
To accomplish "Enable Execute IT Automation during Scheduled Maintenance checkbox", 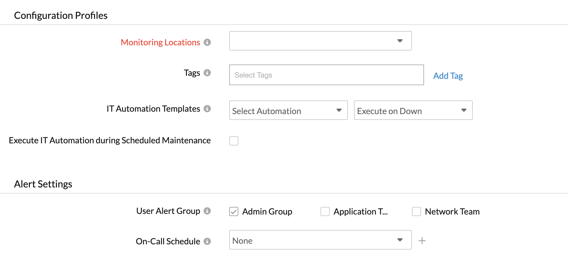I will point(234,141).
